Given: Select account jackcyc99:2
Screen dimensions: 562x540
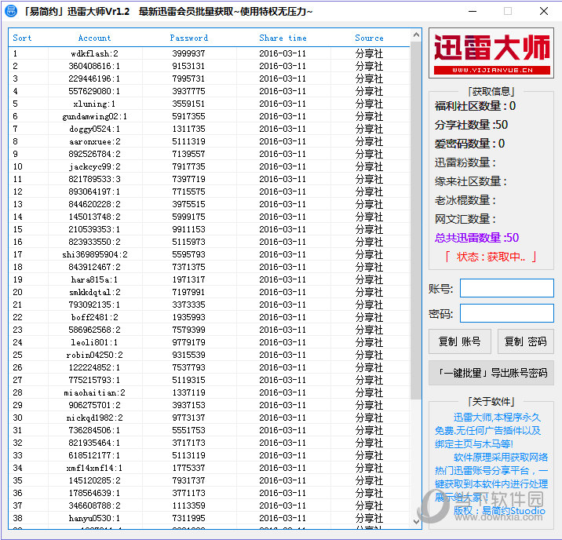Looking at the screenshot, I should pyautogui.click(x=95, y=166).
